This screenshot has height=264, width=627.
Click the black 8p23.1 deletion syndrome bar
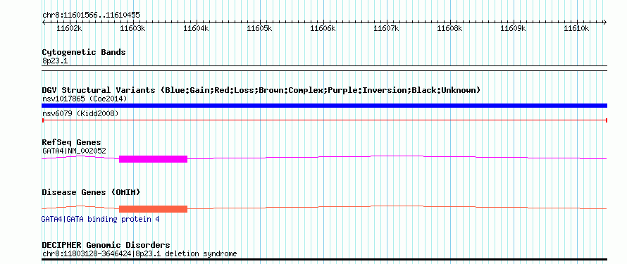click(324, 260)
